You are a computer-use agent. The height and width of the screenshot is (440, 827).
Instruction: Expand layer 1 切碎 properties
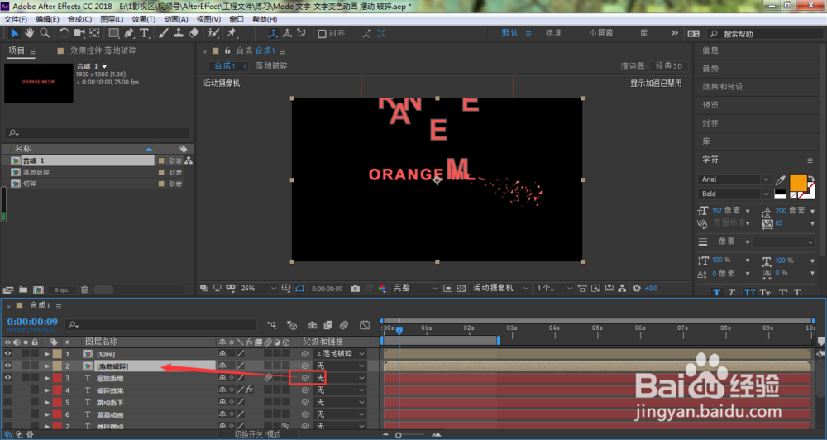tap(47, 354)
